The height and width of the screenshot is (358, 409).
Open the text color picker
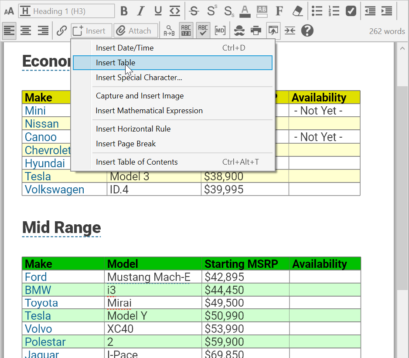(x=245, y=11)
